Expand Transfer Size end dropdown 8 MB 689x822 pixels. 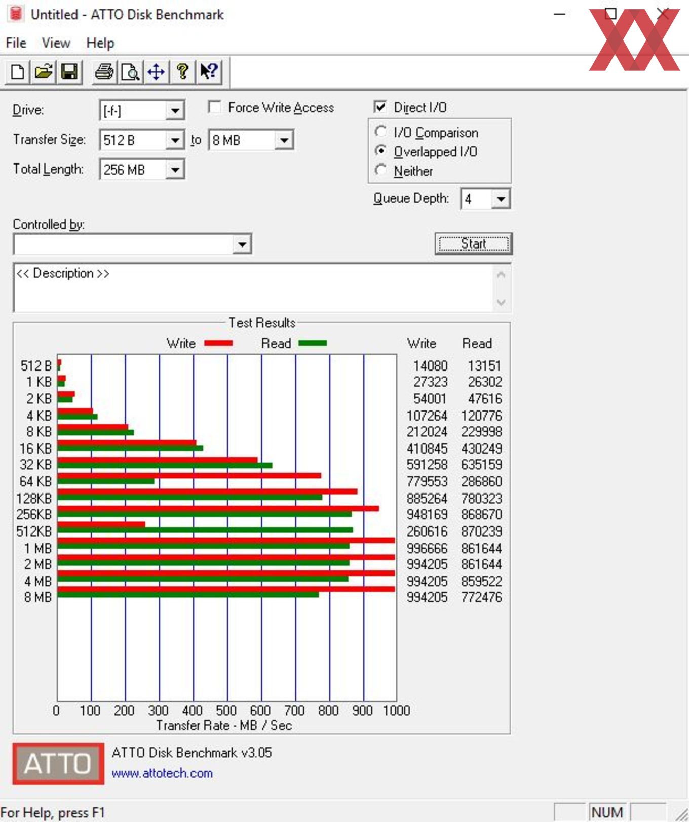pos(284,140)
